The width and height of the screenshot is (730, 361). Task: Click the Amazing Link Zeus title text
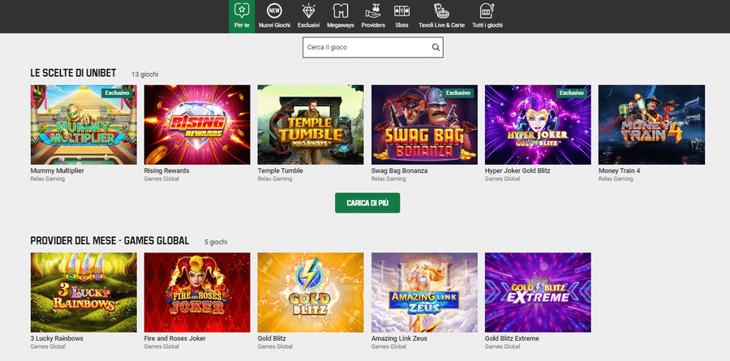[x=399, y=338]
